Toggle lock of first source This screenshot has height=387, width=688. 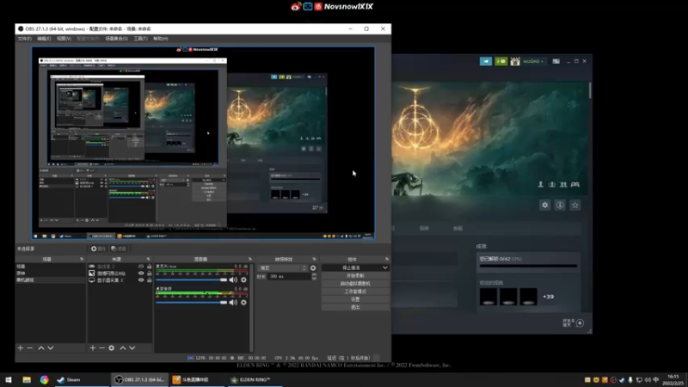[149, 267]
